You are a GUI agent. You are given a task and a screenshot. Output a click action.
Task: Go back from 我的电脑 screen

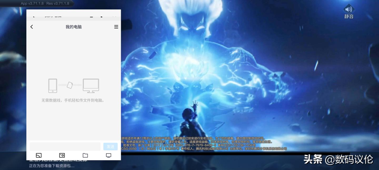tap(32, 27)
